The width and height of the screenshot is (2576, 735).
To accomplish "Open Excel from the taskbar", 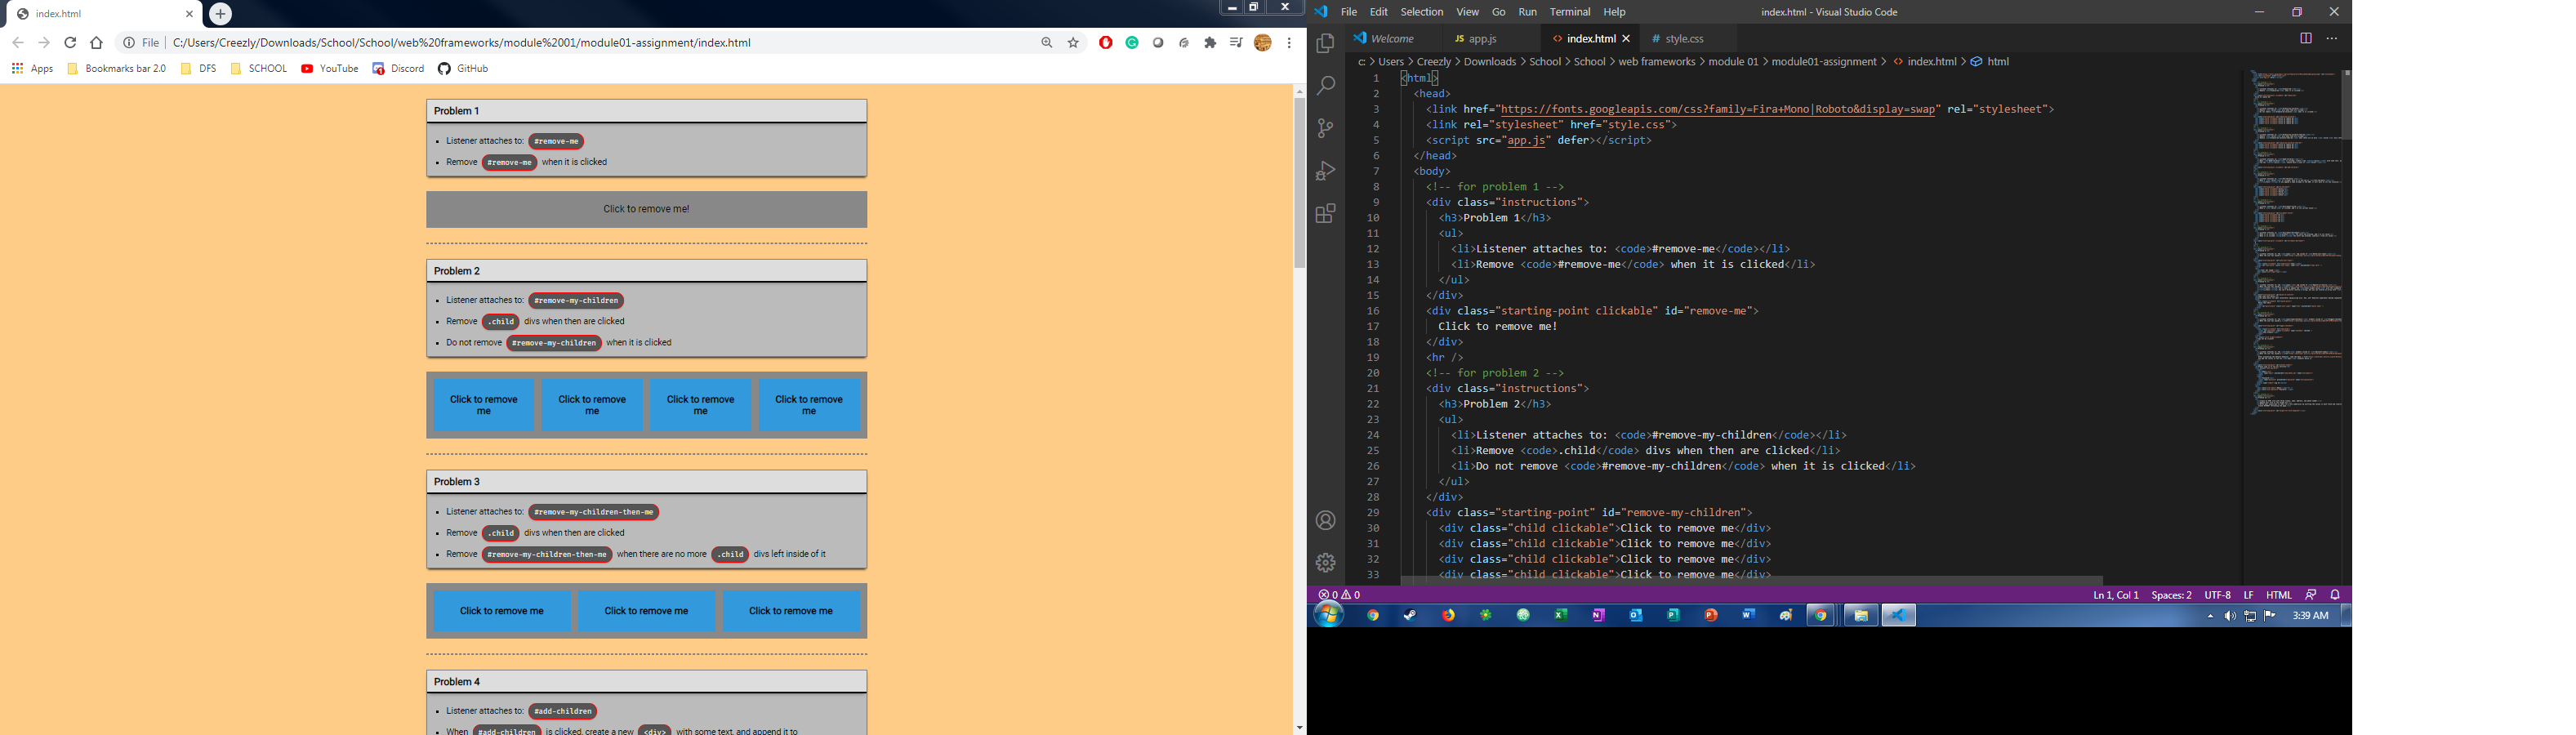I will tap(1561, 616).
